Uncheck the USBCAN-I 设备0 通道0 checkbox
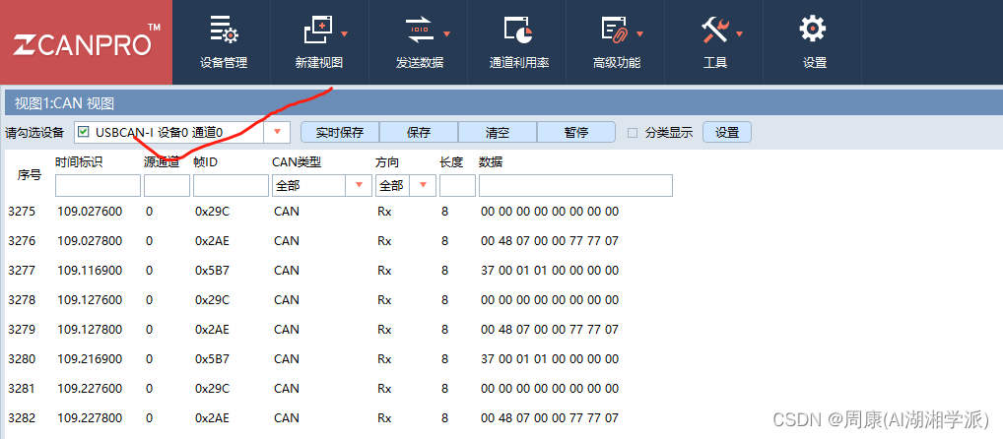 (83, 132)
